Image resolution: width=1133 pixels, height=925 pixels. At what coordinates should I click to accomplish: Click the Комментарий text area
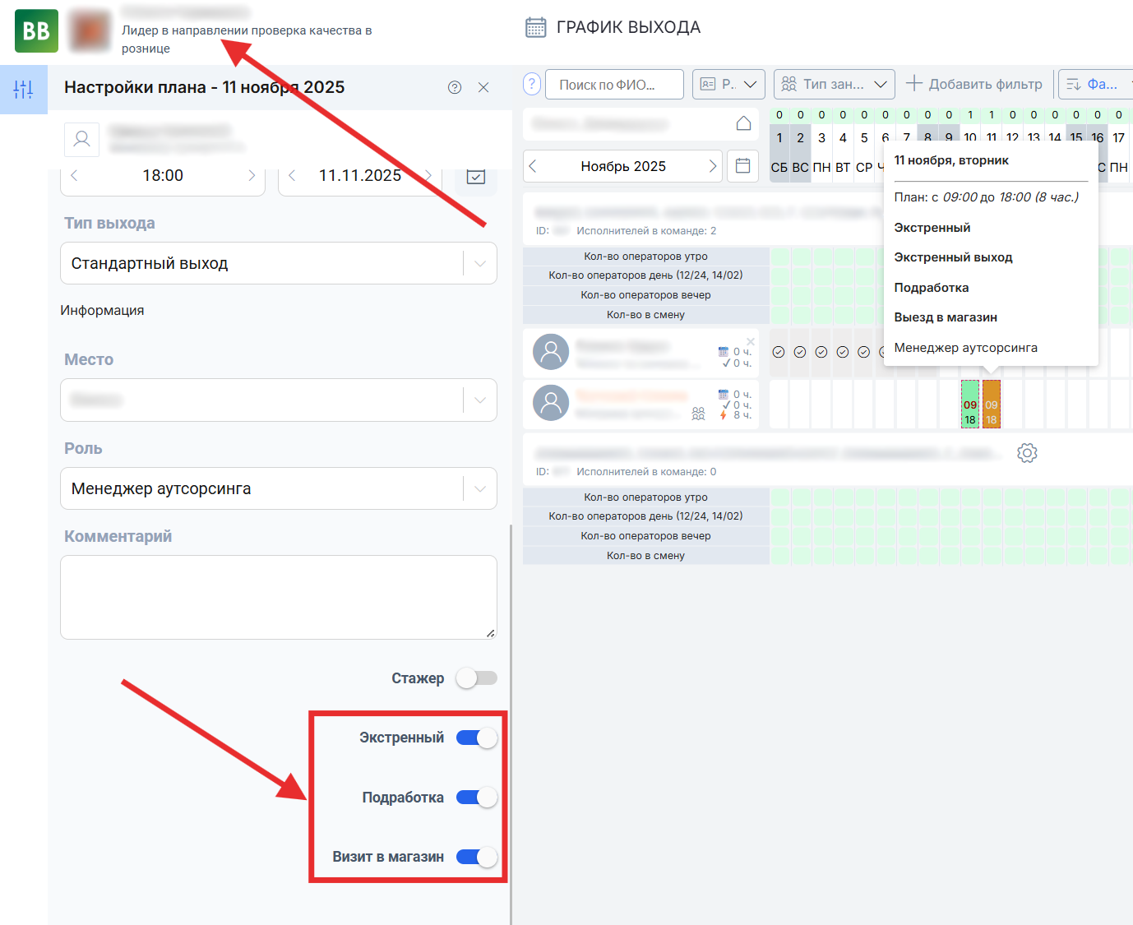point(278,597)
